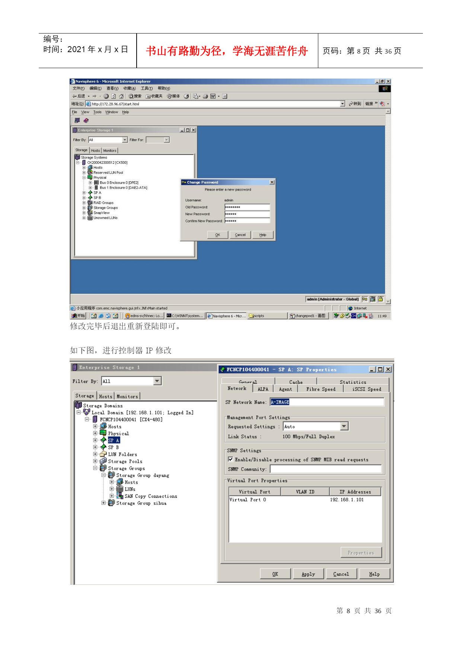The image size is (462, 653).
Task: Select the Virtual Port 0 row
Action: pyautogui.click(x=305, y=500)
